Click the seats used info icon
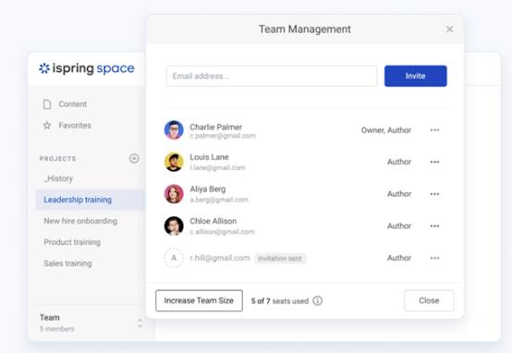Screen dimensions: 512x353 pyautogui.click(x=317, y=300)
